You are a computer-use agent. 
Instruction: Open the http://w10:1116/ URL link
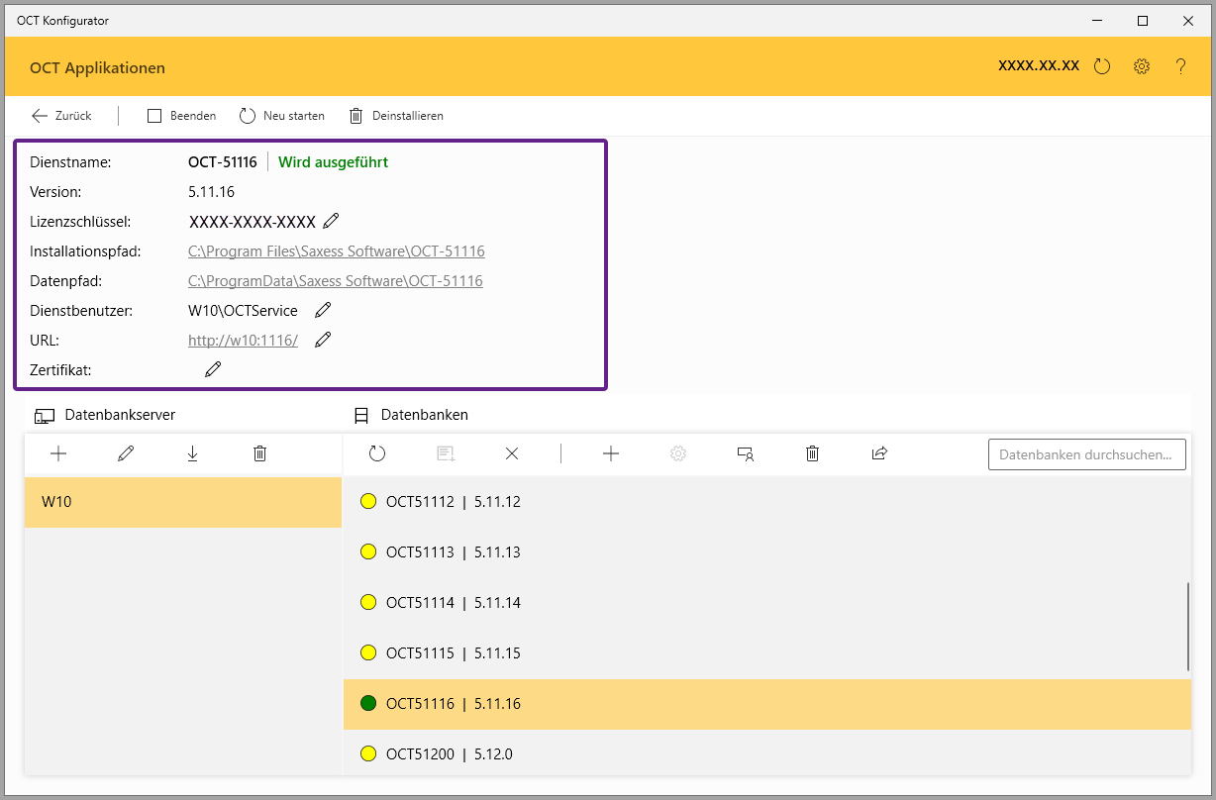click(243, 341)
